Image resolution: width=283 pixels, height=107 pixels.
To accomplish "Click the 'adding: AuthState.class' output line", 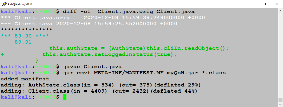I will [x=101, y=85].
